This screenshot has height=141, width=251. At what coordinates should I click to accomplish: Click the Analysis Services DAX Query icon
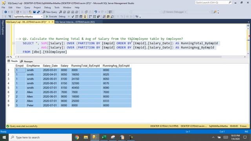point(77,12)
